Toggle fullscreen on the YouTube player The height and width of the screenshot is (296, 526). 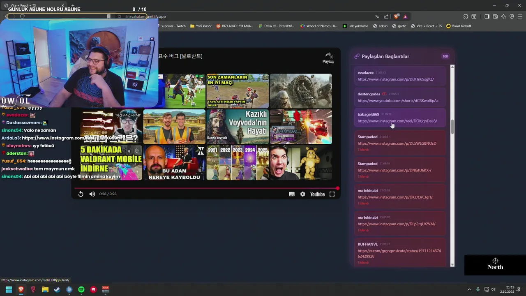332,194
